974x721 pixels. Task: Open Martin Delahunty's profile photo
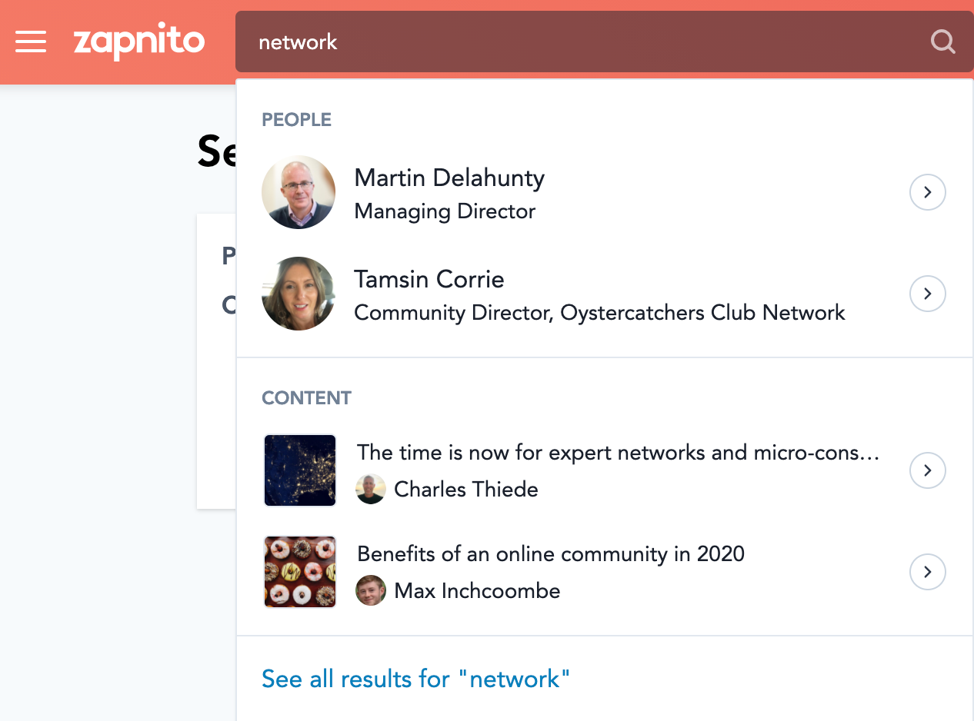click(x=299, y=192)
